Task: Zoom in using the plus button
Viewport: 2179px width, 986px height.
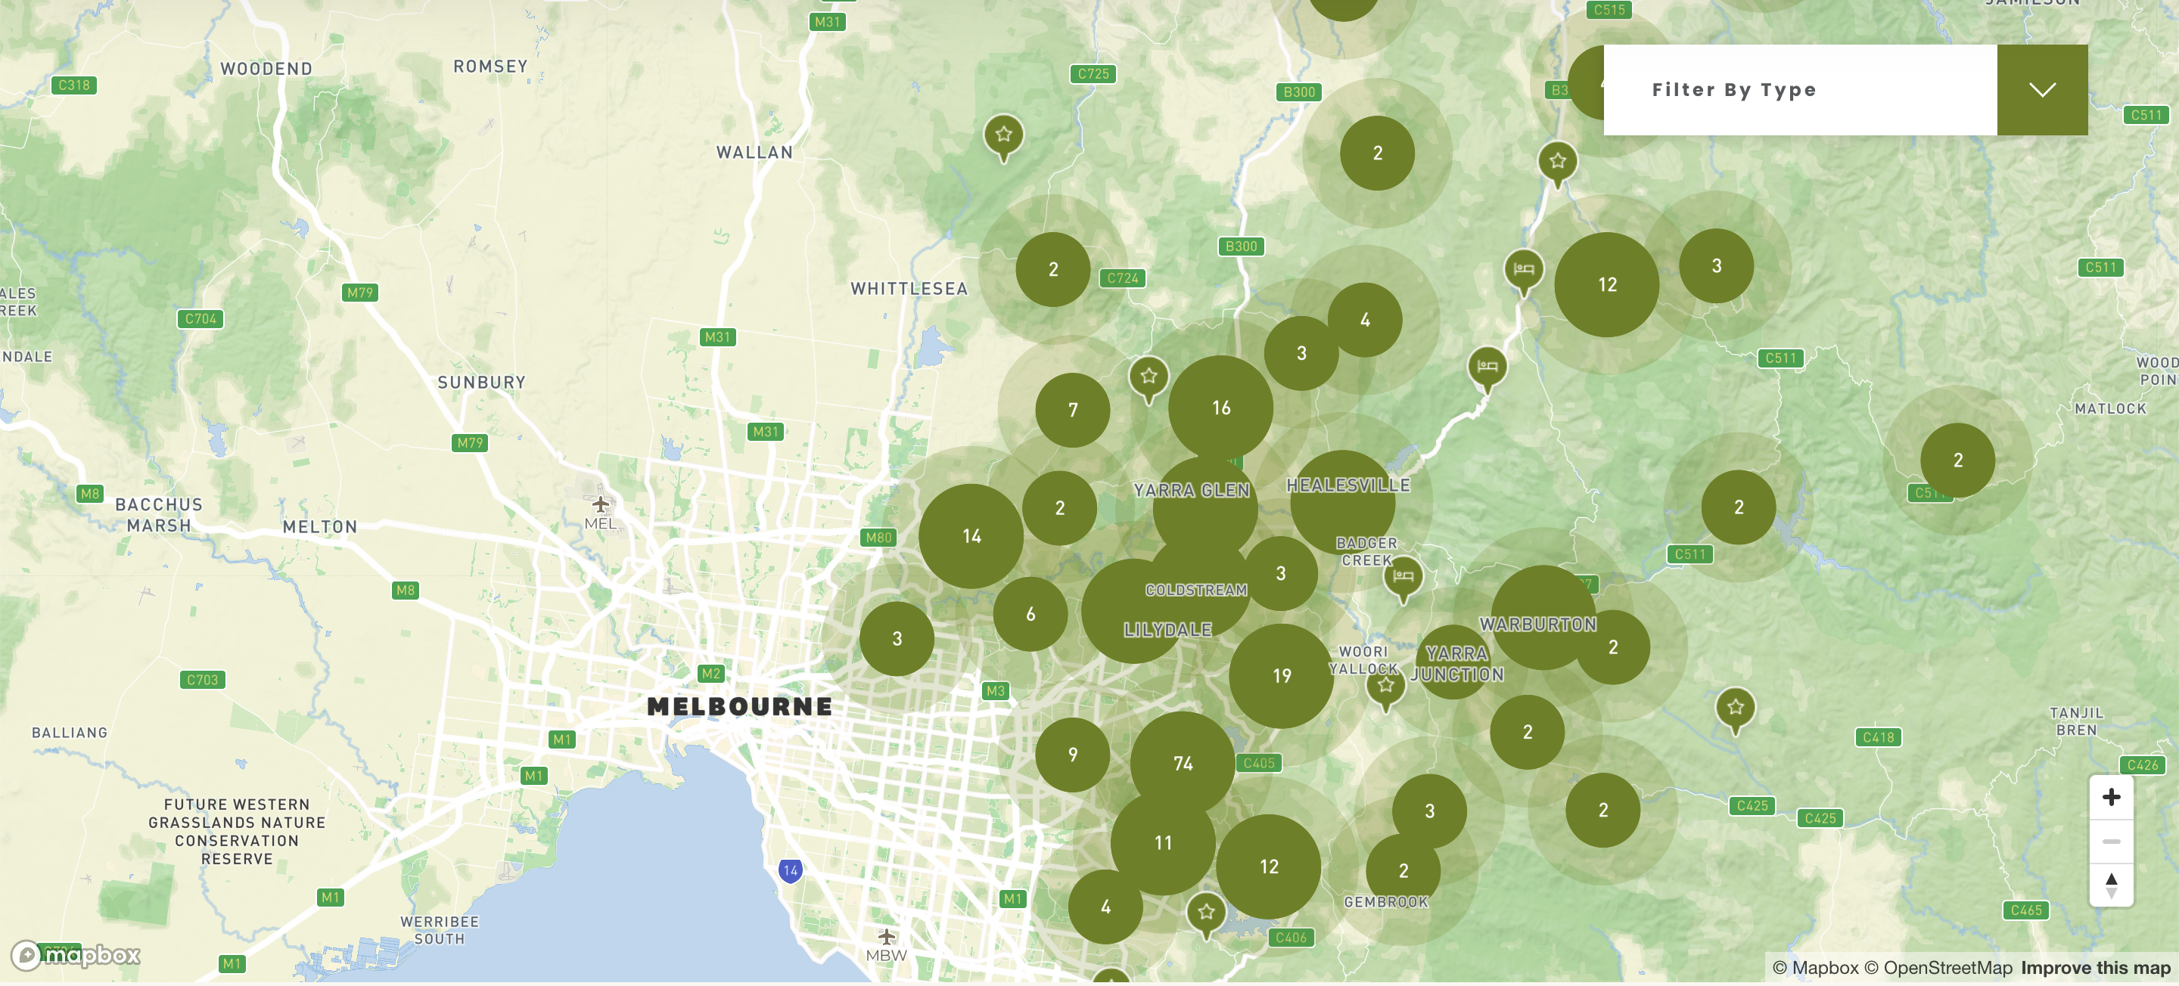Action: point(2112,796)
